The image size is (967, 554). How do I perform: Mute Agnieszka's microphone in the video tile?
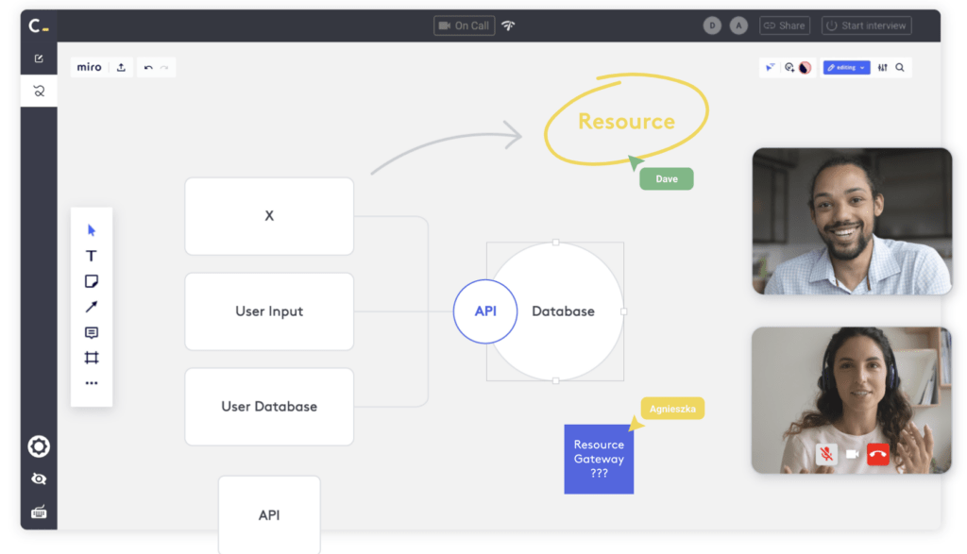[x=826, y=454]
